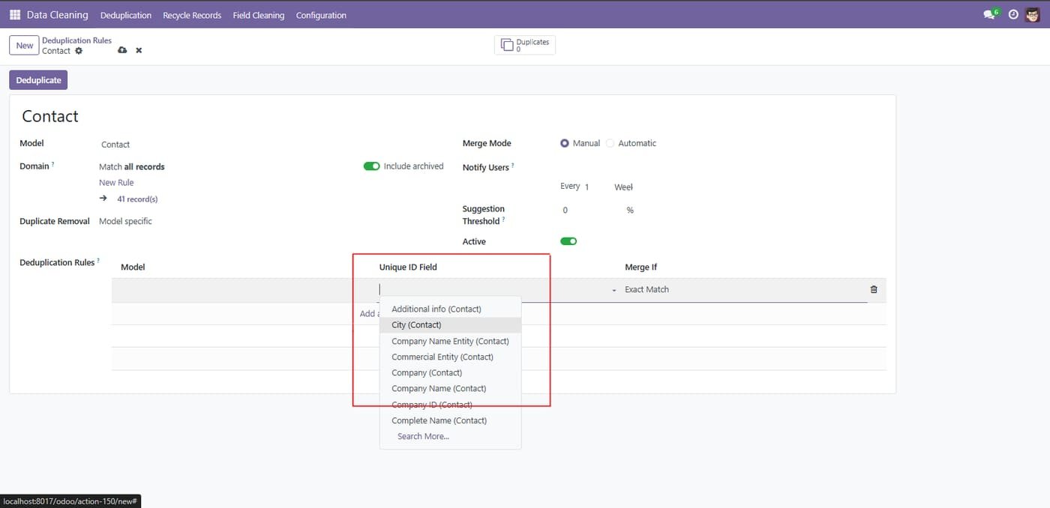Toggle the Include archived switch
Viewport: 1050px width, 508px height.
pyautogui.click(x=371, y=166)
